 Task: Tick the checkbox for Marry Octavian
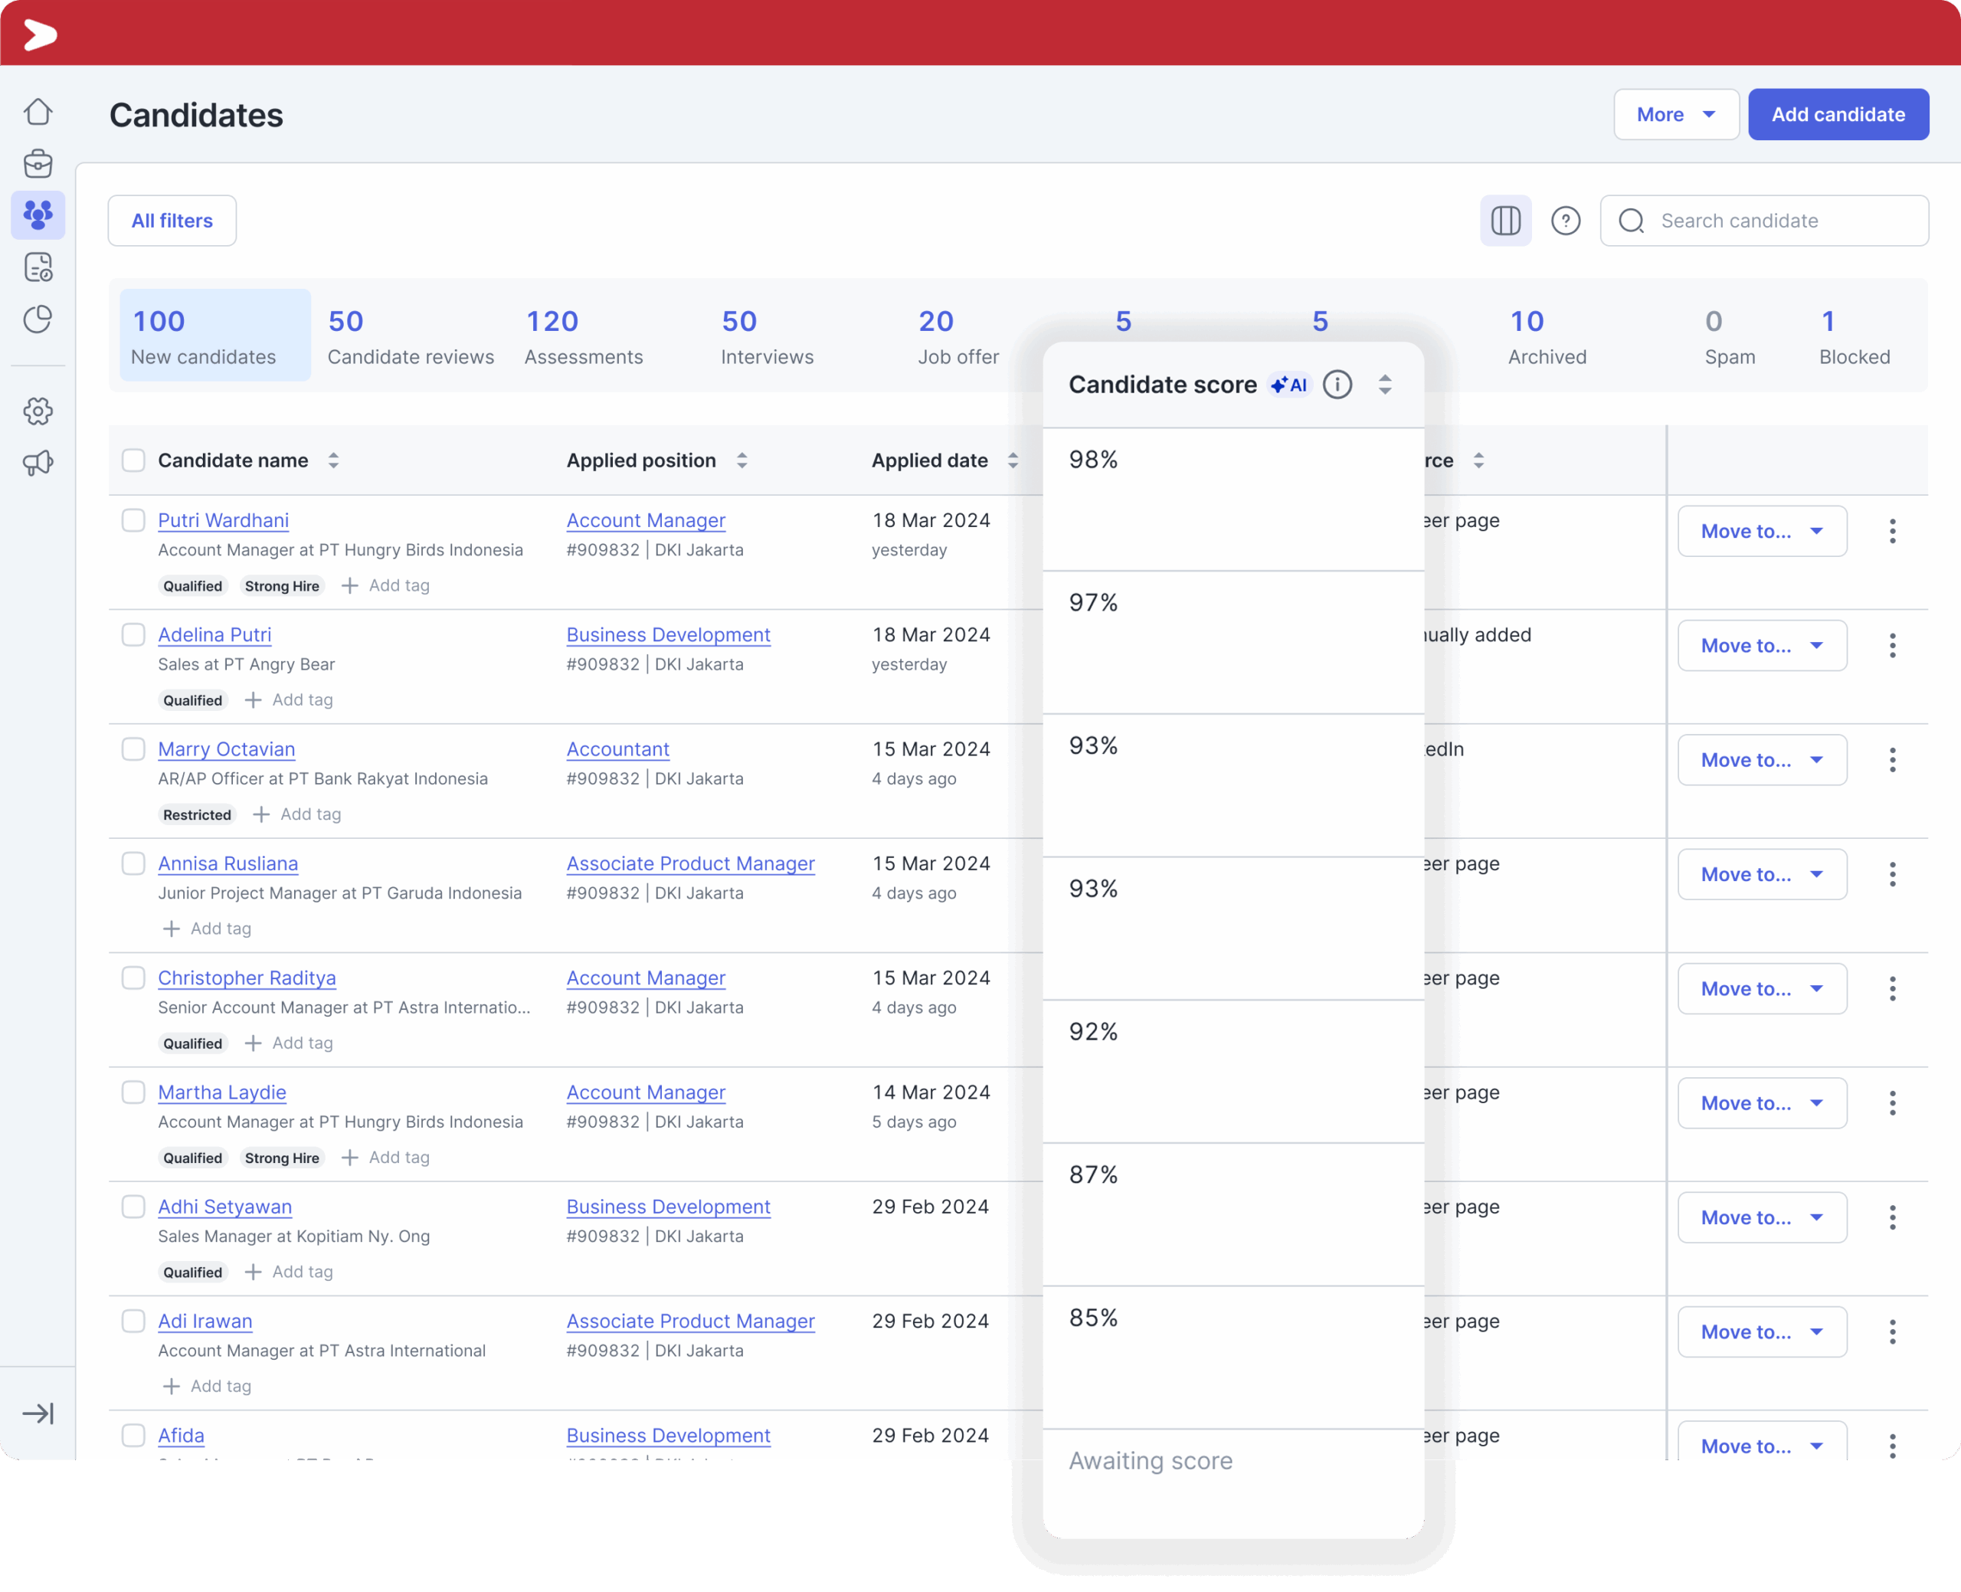tap(134, 749)
